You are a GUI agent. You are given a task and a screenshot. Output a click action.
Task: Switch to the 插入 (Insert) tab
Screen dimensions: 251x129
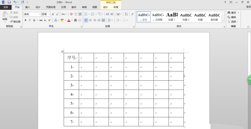pos(28,7)
